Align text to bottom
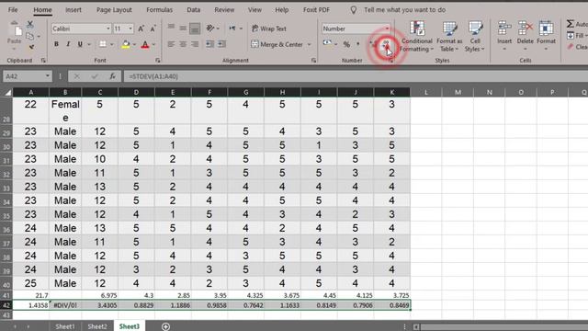 click(195, 29)
